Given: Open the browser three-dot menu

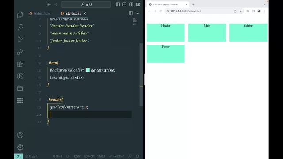Looking at the screenshot, I should 265,11.
